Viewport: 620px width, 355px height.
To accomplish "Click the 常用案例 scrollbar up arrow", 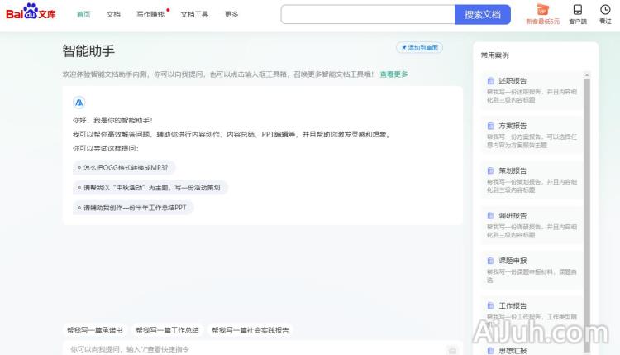I will click(x=587, y=74).
